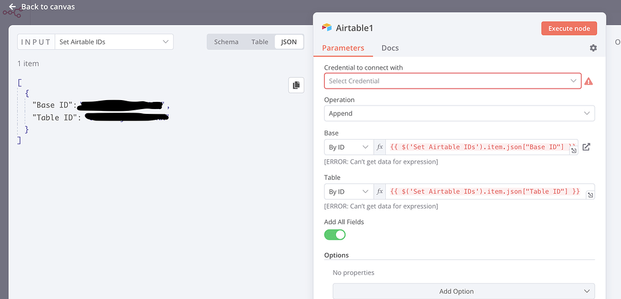The width and height of the screenshot is (621, 299).
Task: Open Base in Airtable external link icon
Action: point(587,147)
